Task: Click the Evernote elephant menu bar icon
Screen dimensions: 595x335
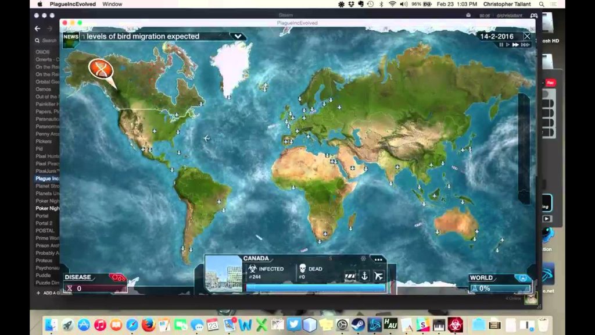Action: 360,4
